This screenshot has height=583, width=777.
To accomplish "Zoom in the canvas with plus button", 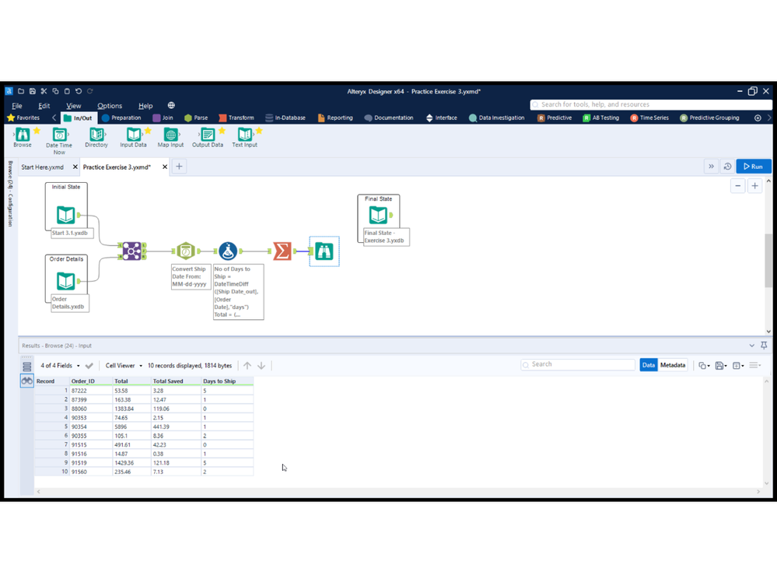I will point(754,186).
